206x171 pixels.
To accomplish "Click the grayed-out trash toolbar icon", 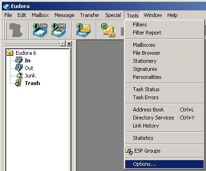I will pyautogui.click(x=16, y=30).
